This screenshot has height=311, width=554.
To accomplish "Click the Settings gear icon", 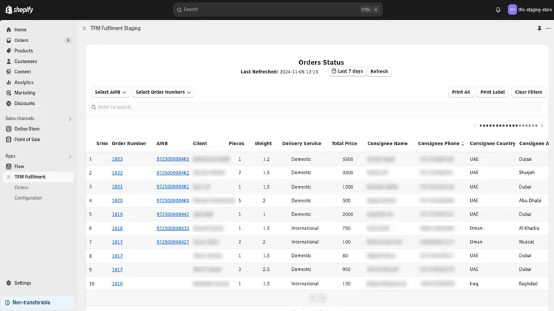I will 9,283.
